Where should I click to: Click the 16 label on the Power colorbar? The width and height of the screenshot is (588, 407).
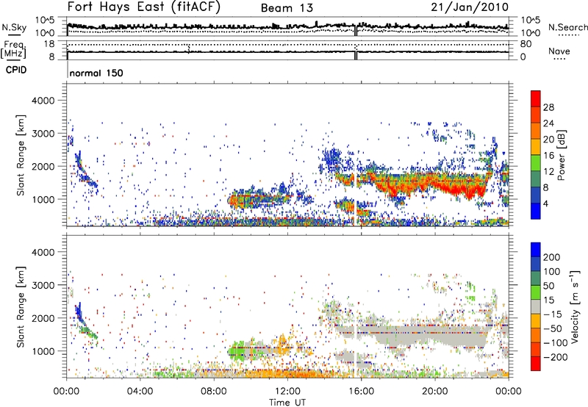click(x=548, y=156)
